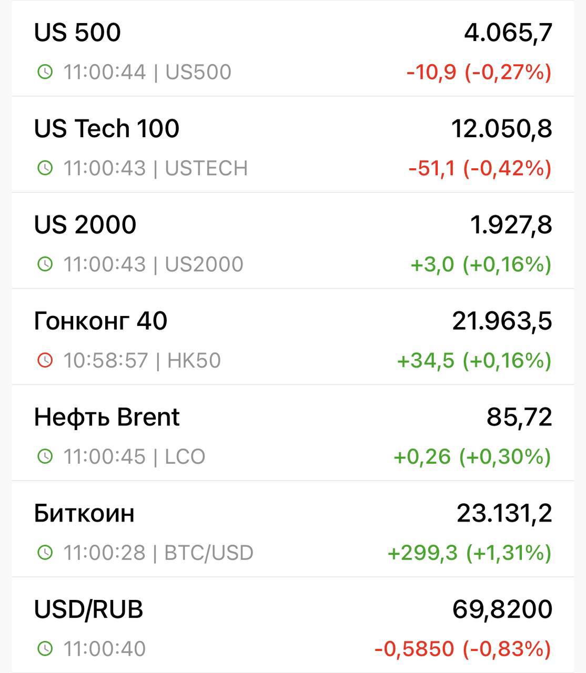This screenshot has width=586, height=673.
Task: Click the Гонконг 40 timestamp 10:58:57
Action: [105, 360]
